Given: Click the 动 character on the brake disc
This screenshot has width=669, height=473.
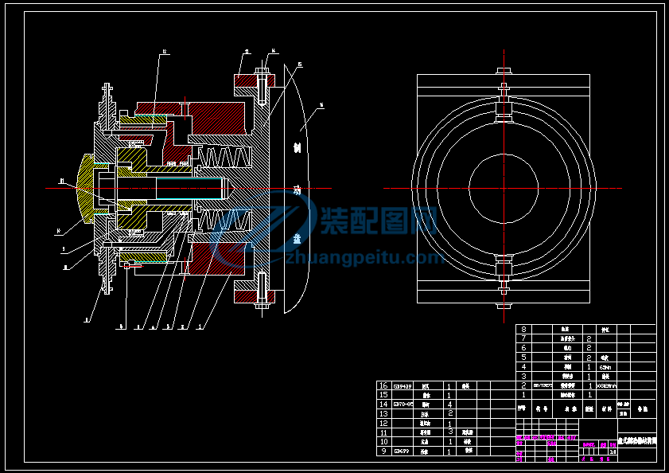Looking at the screenshot, I should click(297, 190).
